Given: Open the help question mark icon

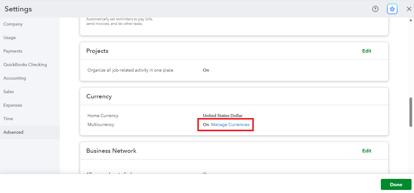Looking at the screenshot, I should pyautogui.click(x=375, y=9).
